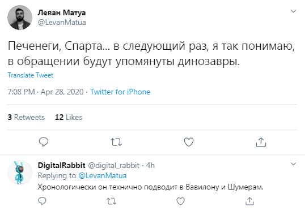This screenshot has height=211, width=305.
Task: Share the main tweet via share icon
Action: point(261,142)
